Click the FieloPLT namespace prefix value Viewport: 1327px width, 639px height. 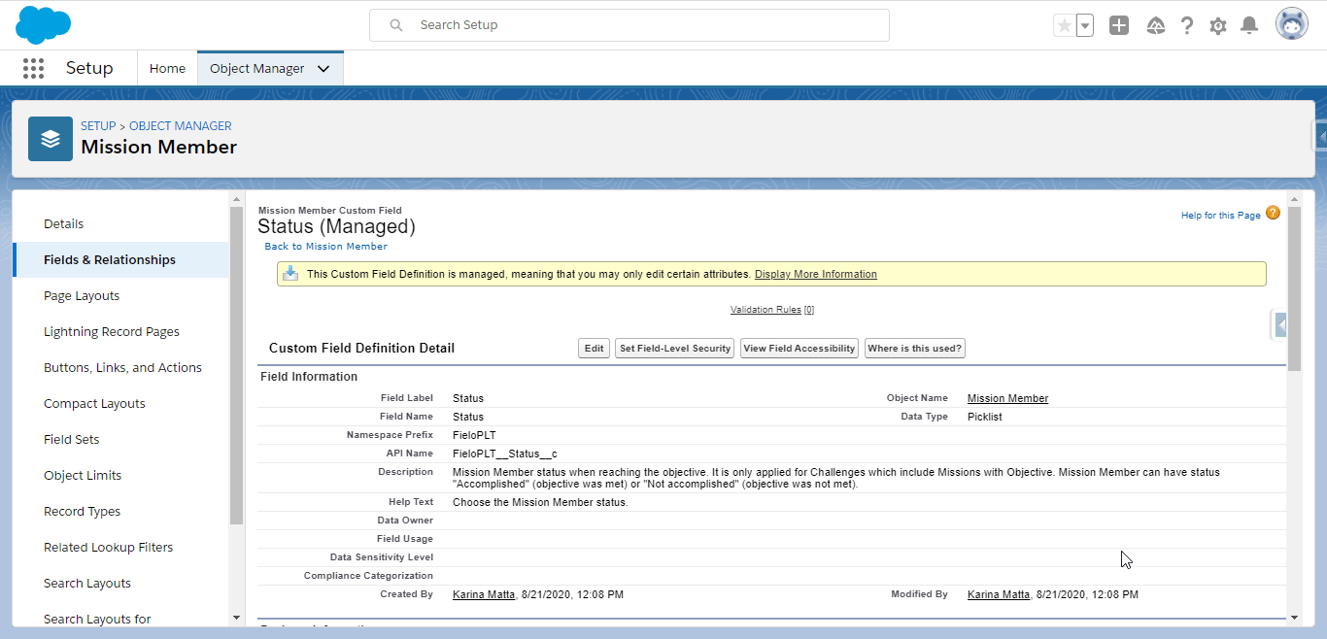point(474,436)
